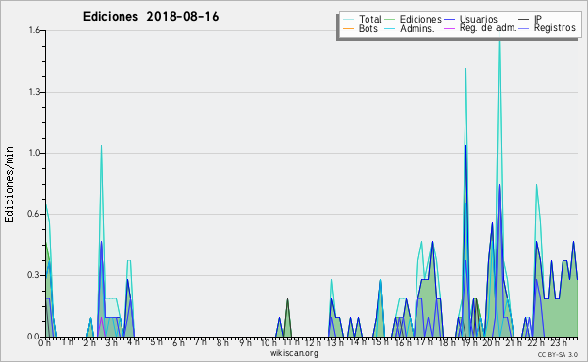Click the Registros legend label
The image size is (588, 362).
[x=555, y=28]
